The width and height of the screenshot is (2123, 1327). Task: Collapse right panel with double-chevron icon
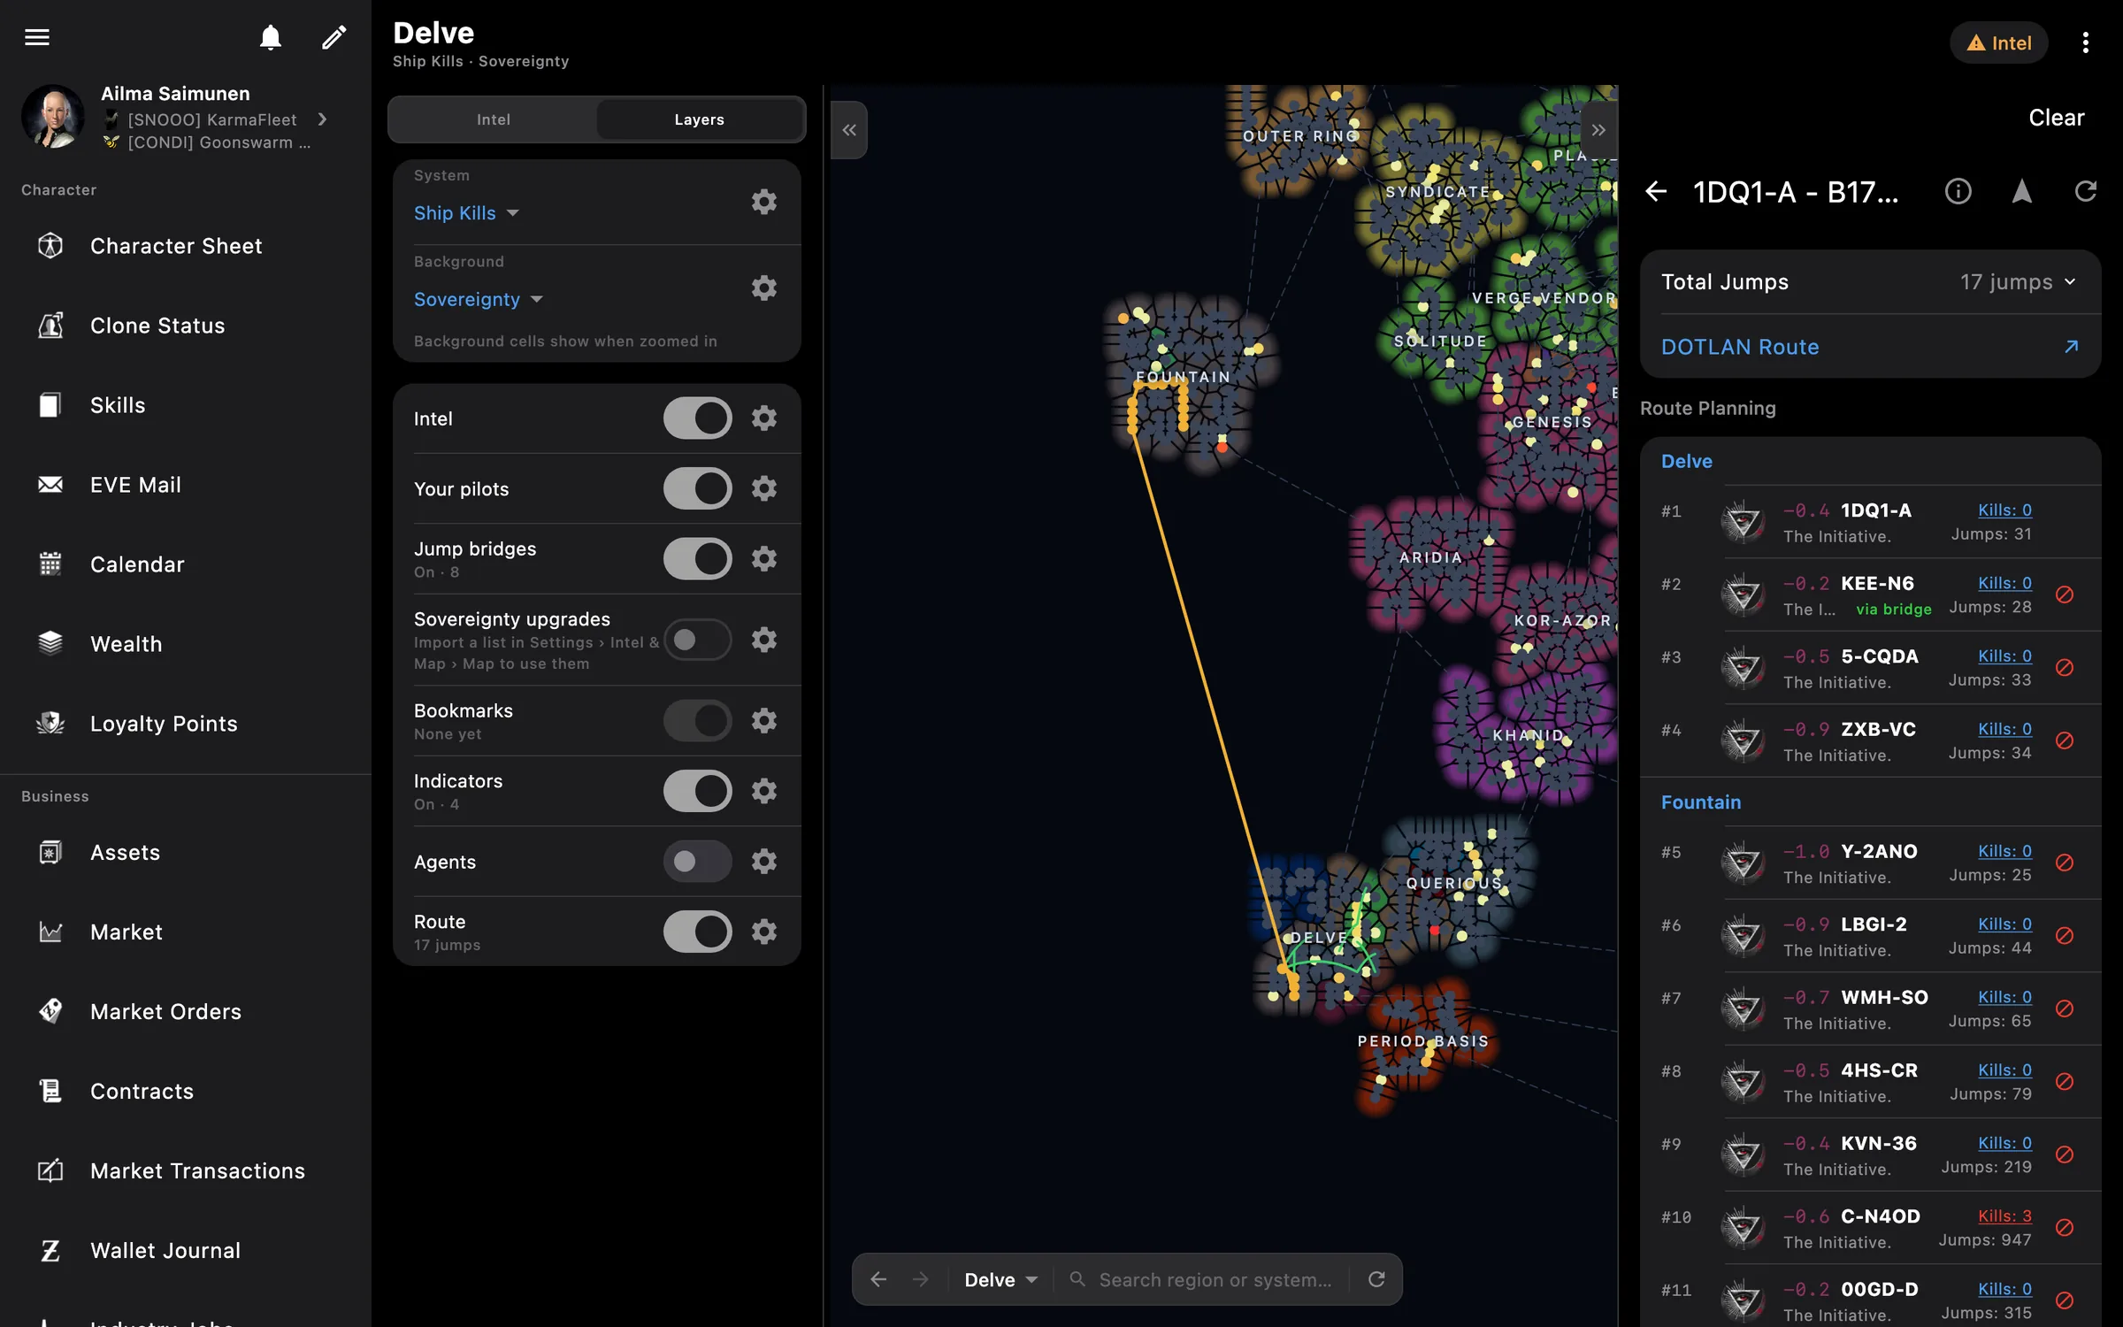pyautogui.click(x=1598, y=130)
